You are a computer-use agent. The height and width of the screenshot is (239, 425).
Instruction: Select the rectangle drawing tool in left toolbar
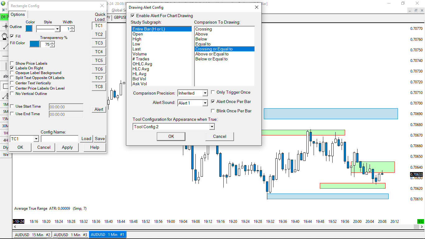[x=5, y=86]
